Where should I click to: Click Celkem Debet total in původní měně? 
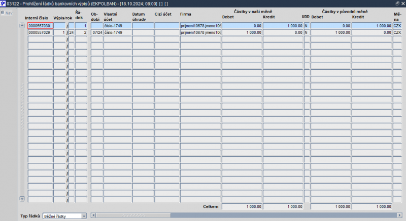pyautogui.click(x=331, y=206)
